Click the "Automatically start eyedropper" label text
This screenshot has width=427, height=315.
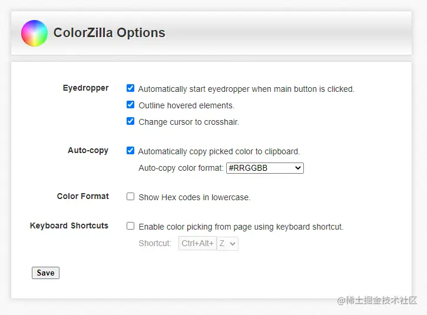coord(246,89)
